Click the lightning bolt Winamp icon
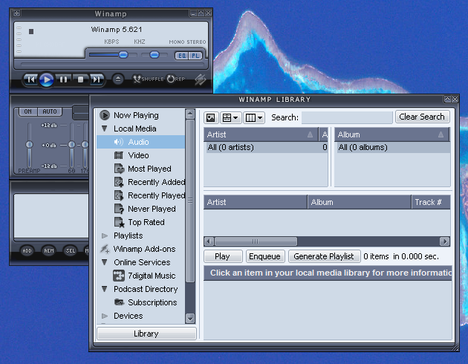 pyautogui.click(x=201, y=79)
